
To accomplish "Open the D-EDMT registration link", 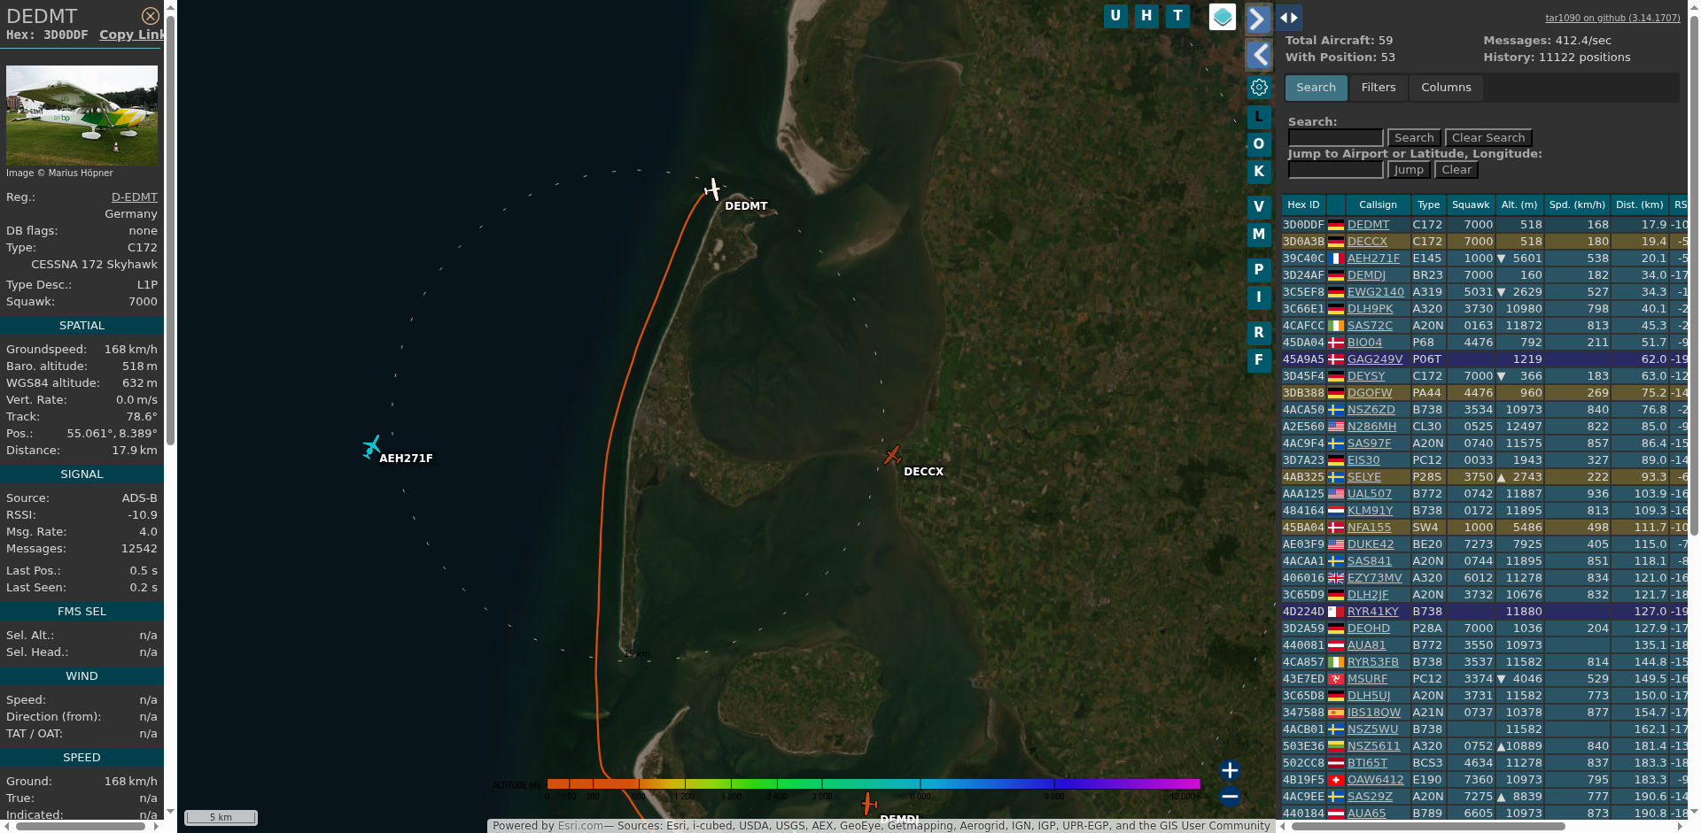I will click(135, 197).
